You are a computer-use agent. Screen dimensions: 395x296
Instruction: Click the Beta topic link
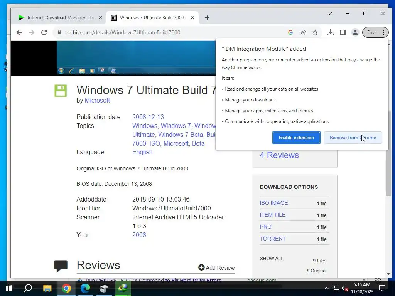(198, 143)
